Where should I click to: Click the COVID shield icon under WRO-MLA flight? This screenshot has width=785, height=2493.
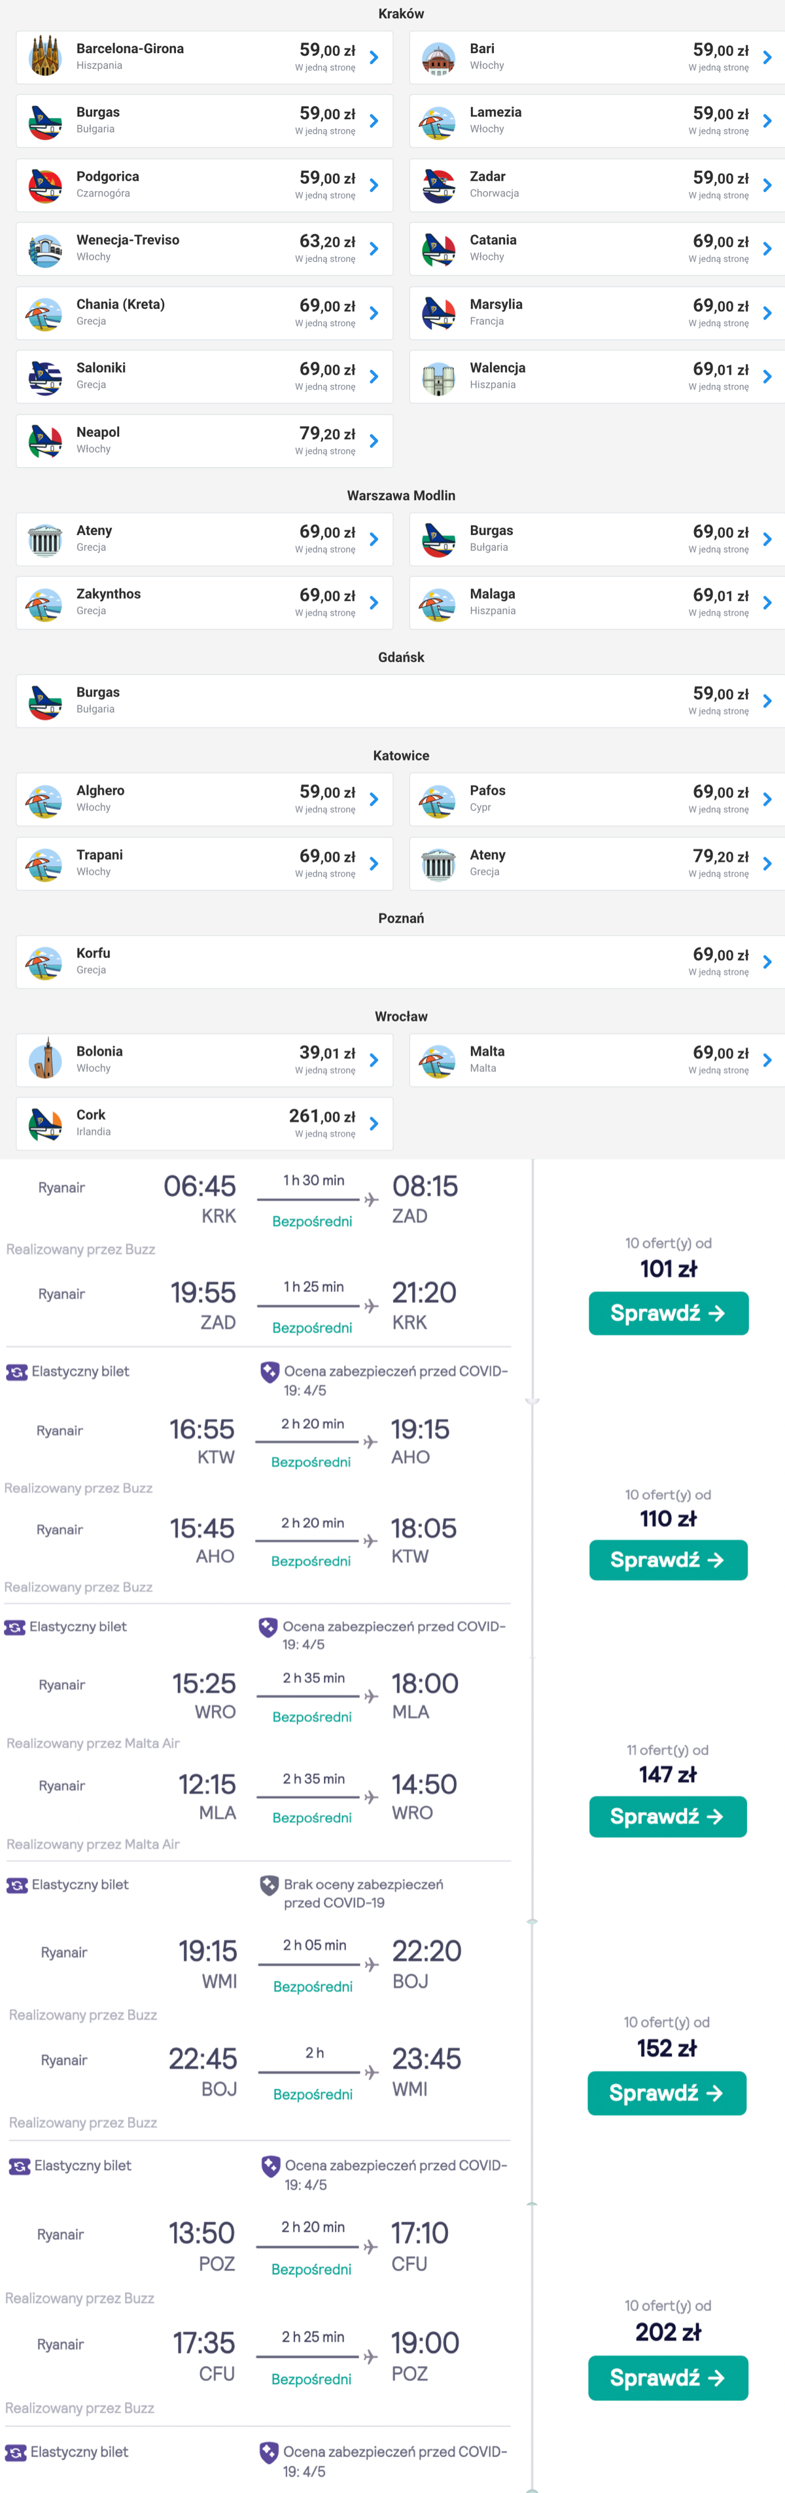click(270, 1885)
